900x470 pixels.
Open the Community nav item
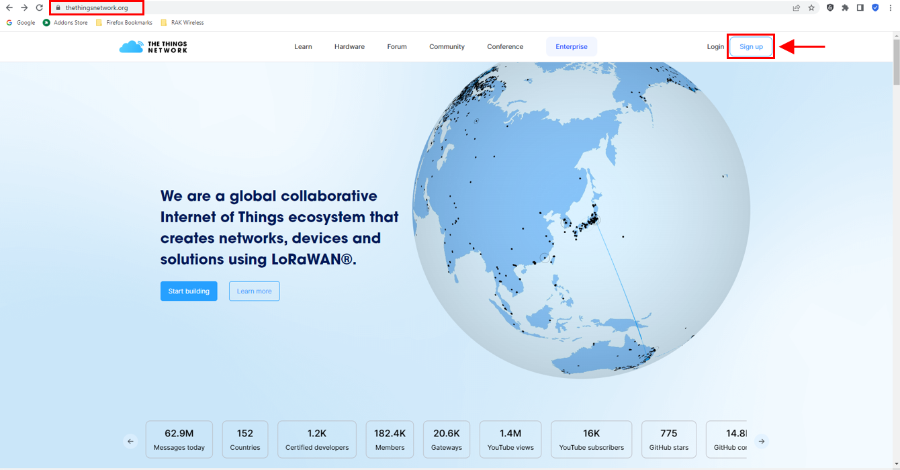(x=447, y=47)
